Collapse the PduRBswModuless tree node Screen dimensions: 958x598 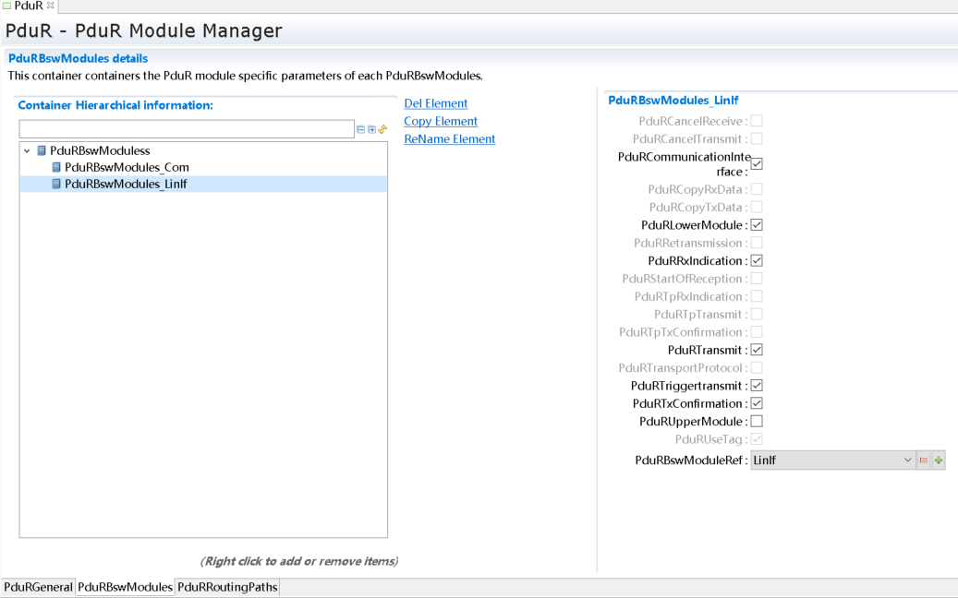pos(27,150)
